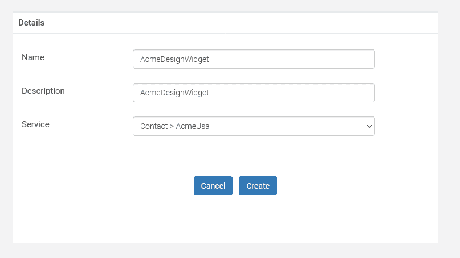This screenshot has height=258, width=460.
Task: Click the Contact > AcmeUsa selected value text
Action: (175, 126)
